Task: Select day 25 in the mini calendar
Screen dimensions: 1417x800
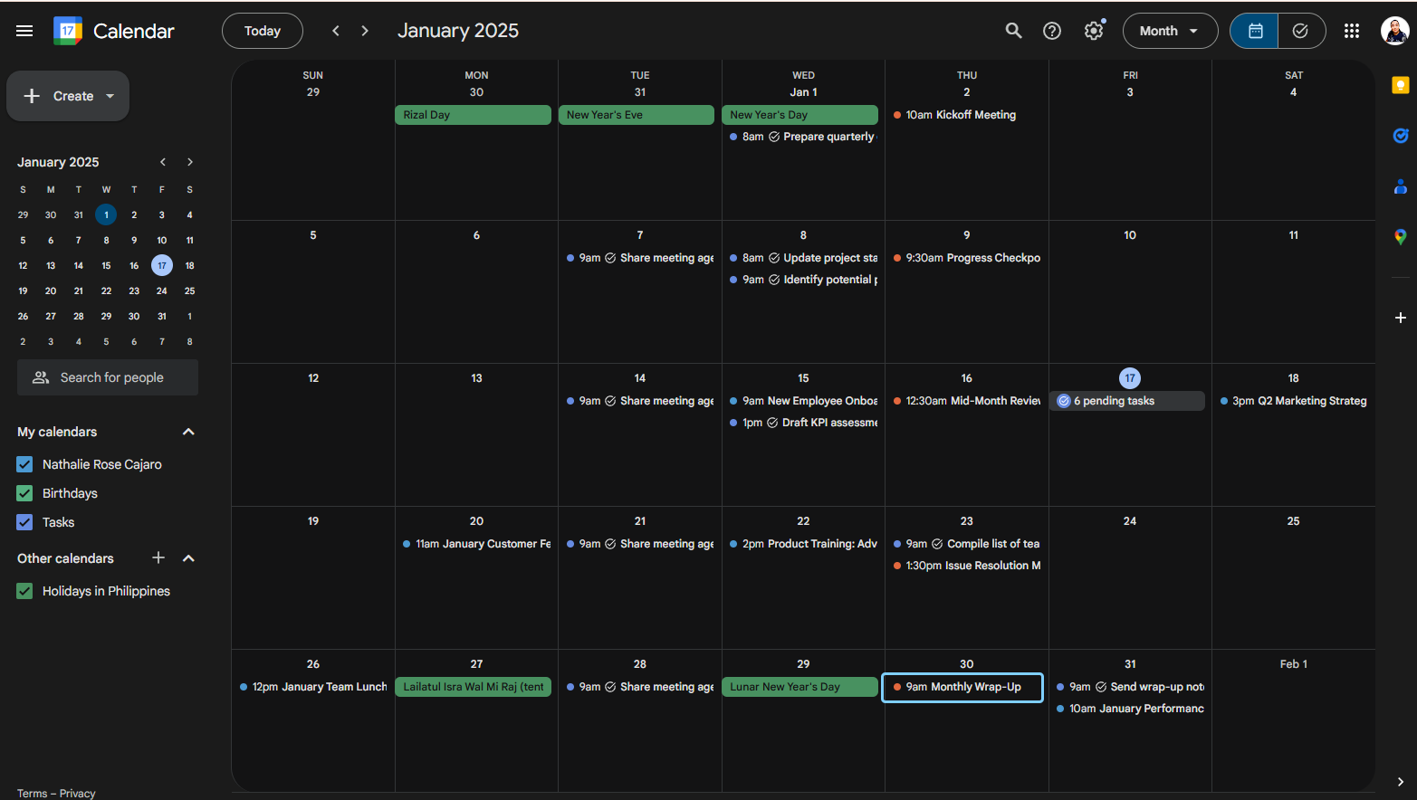Action: point(189,290)
